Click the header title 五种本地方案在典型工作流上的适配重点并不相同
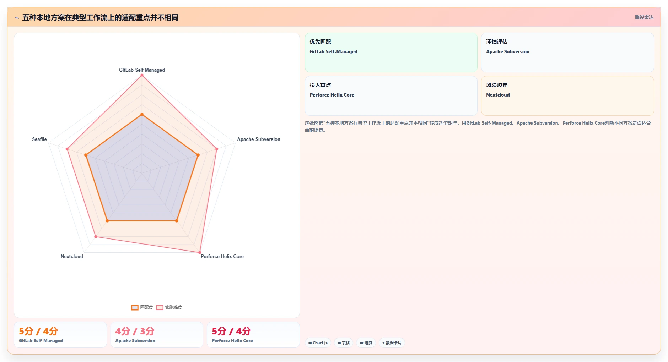This screenshot has height=362, width=668. pos(100,17)
